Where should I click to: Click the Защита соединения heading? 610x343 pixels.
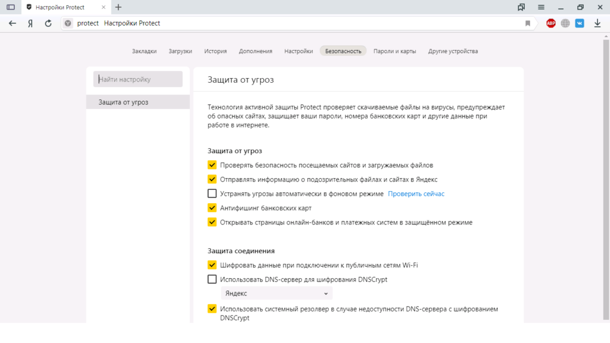pyautogui.click(x=241, y=251)
